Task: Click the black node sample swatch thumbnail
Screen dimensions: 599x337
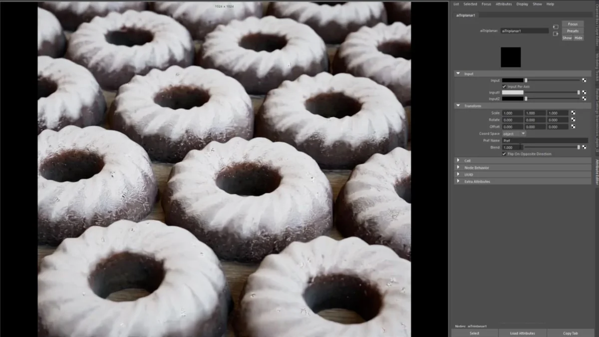Action: pos(511,57)
